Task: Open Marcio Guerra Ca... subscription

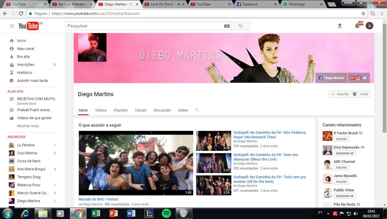Action: [x=32, y=193]
